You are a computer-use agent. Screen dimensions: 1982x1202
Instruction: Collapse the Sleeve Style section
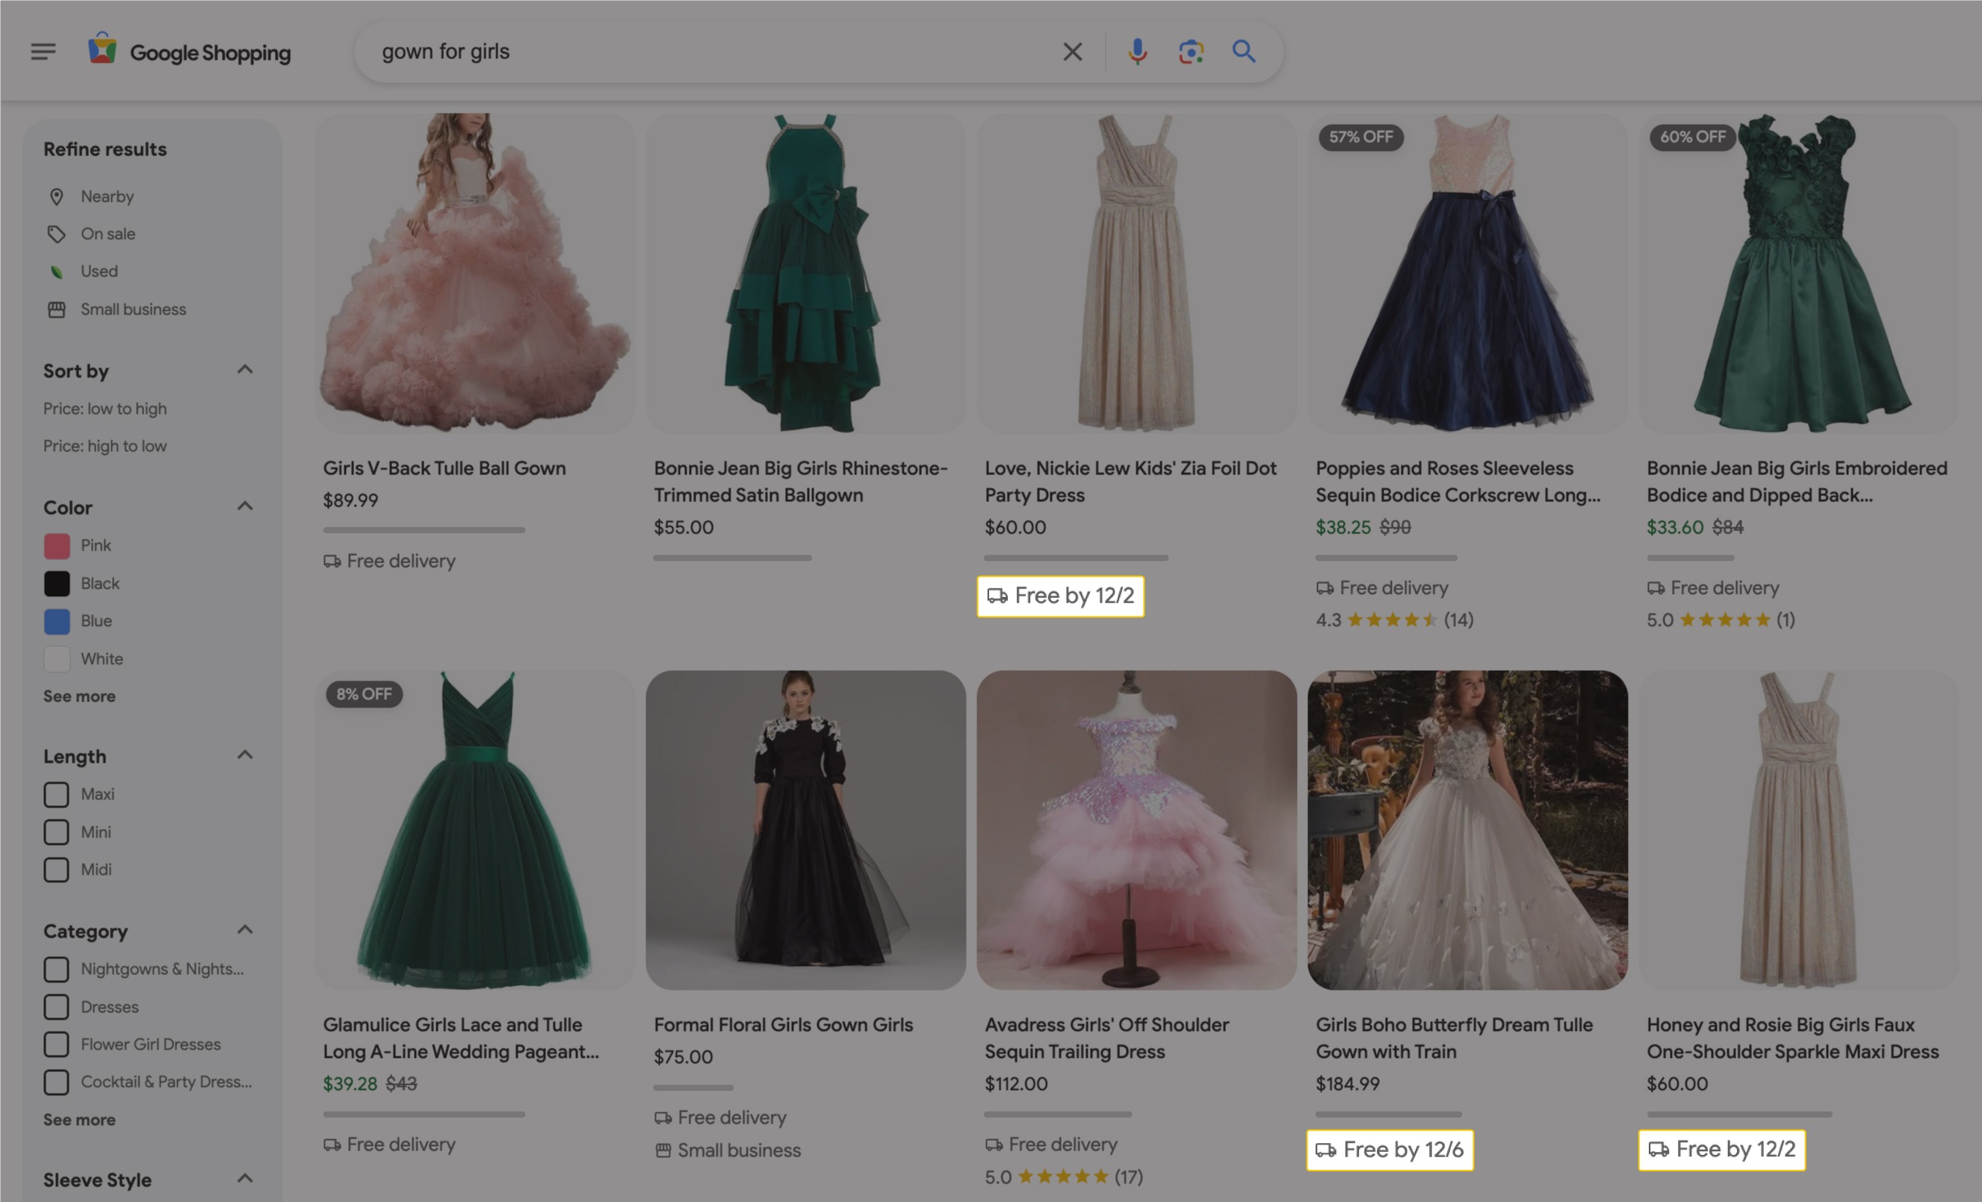(x=245, y=1179)
